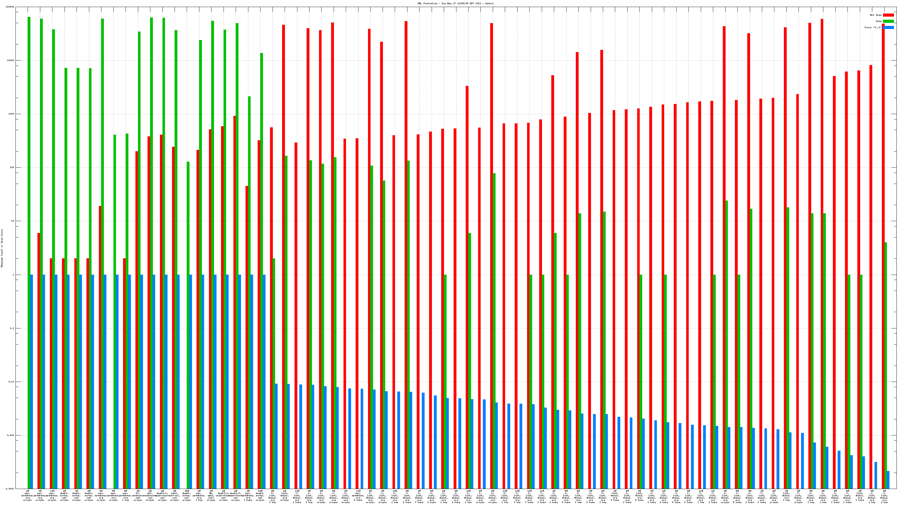Image resolution: width=901 pixels, height=507 pixels.
Task: Click the 'ubl.unsubscore.com origin' x-axis label
Action: pos(150,495)
